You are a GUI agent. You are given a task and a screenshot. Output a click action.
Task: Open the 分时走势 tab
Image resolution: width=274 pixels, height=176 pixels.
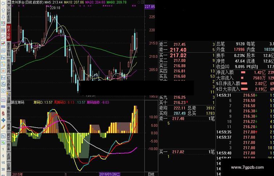point(9,15)
